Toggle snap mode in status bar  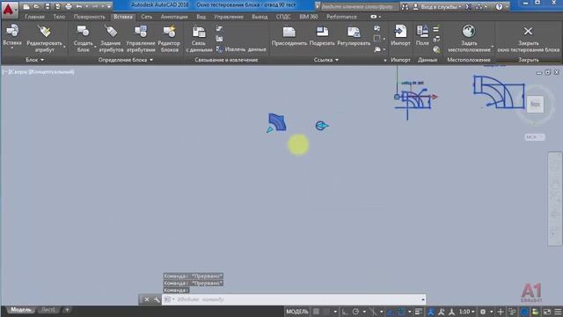tap(326, 311)
